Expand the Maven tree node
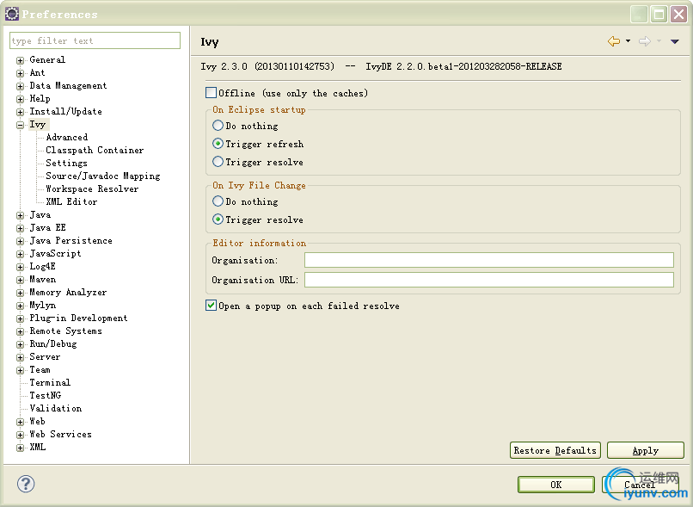 [x=21, y=280]
